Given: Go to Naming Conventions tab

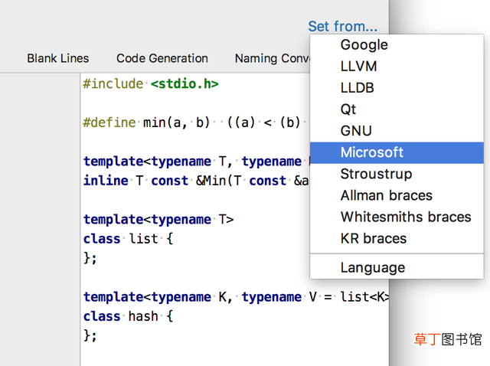Looking at the screenshot, I should pyautogui.click(x=273, y=58).
